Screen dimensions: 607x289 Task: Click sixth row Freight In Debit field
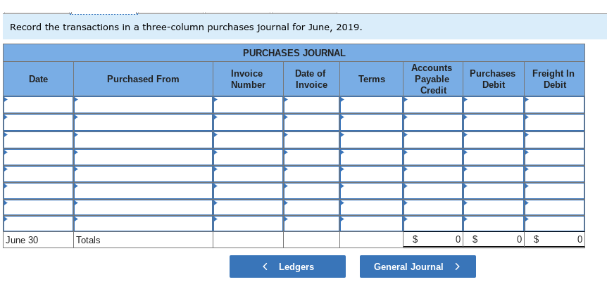(x=554, y=191)
